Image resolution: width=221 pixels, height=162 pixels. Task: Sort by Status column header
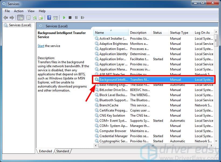[x=160, y=33]
